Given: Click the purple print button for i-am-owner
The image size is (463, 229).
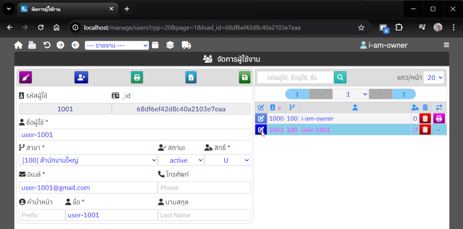Looking at the screenshot, I should tap(439, 119).
